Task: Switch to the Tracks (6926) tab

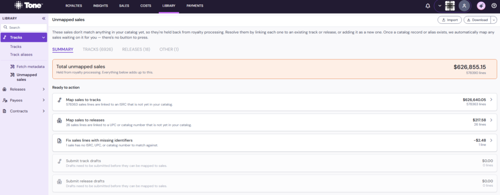Action: pyautogui.click(x=98, y=49)
